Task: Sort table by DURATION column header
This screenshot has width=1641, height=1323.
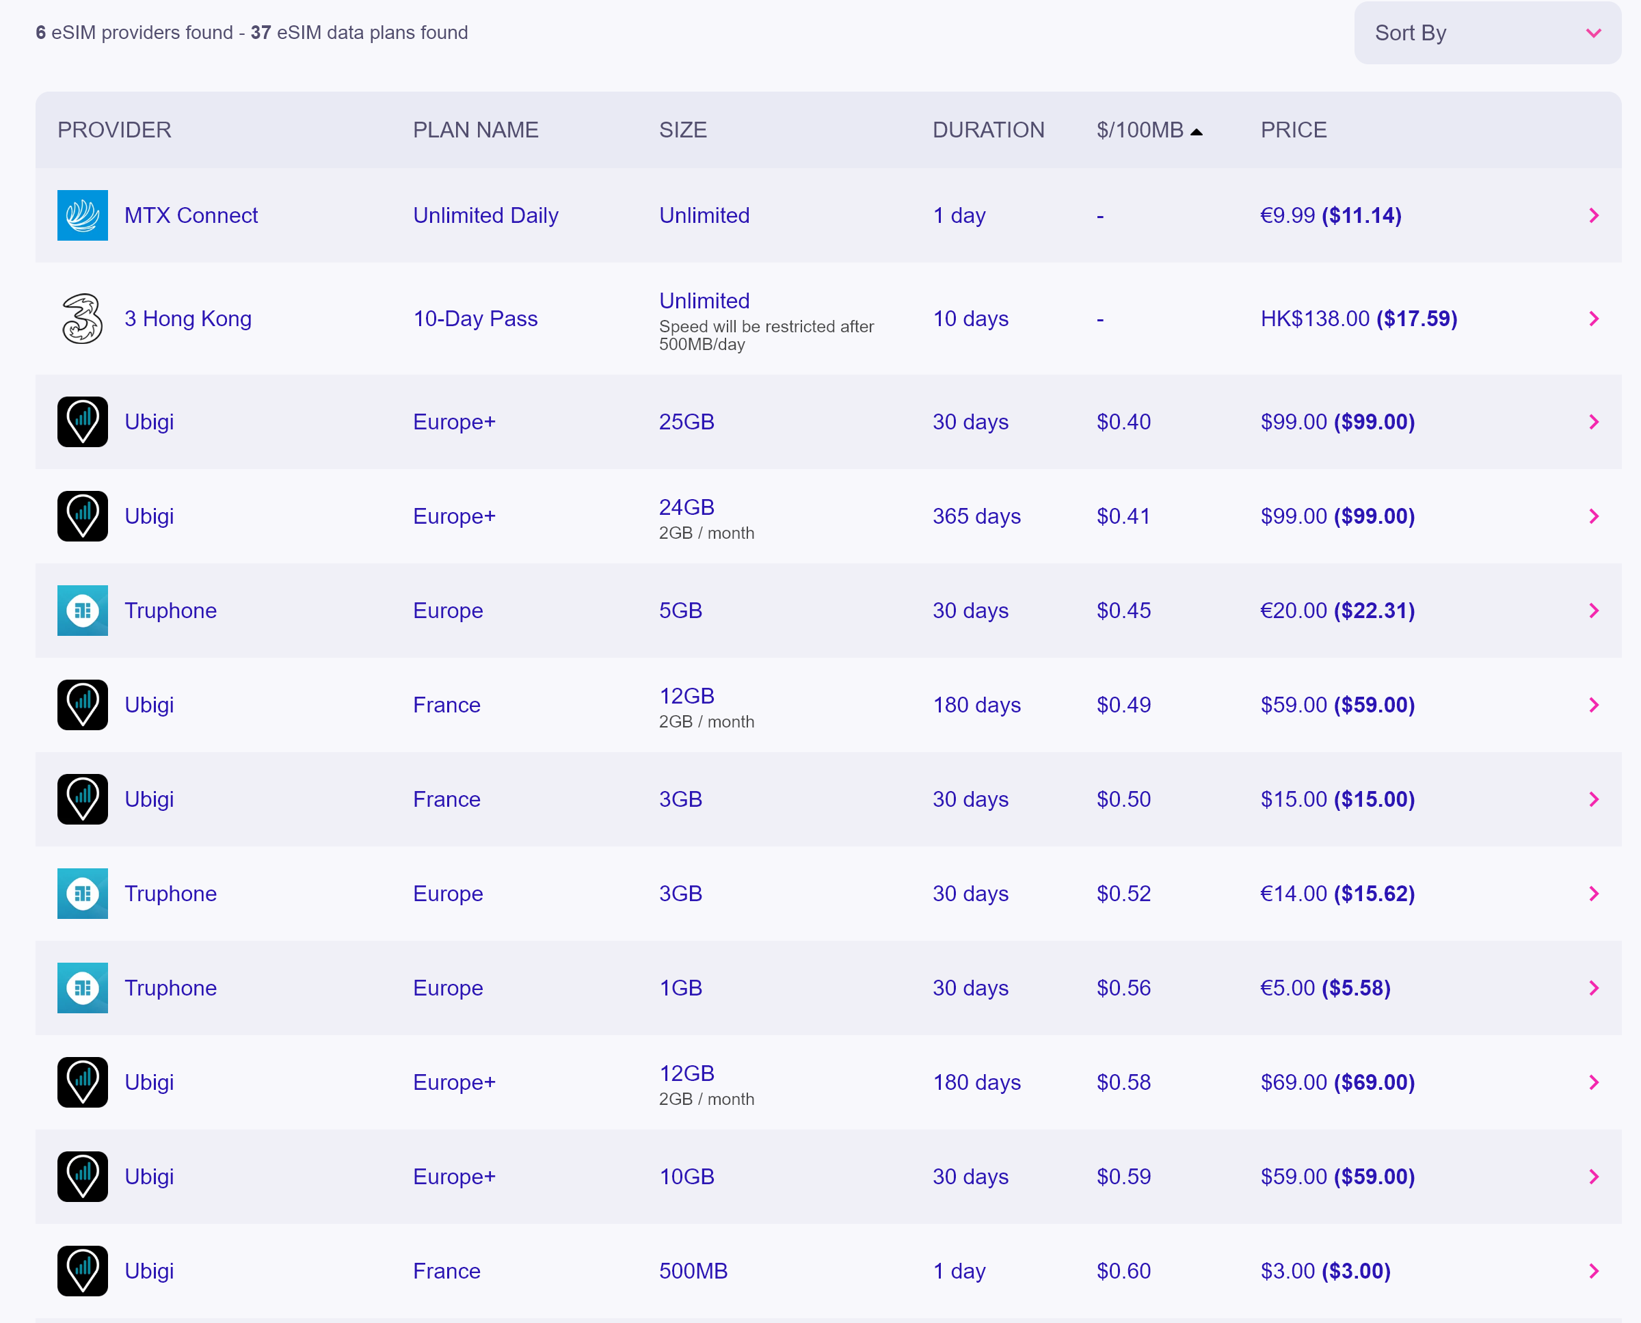Action: pos(988,129)
